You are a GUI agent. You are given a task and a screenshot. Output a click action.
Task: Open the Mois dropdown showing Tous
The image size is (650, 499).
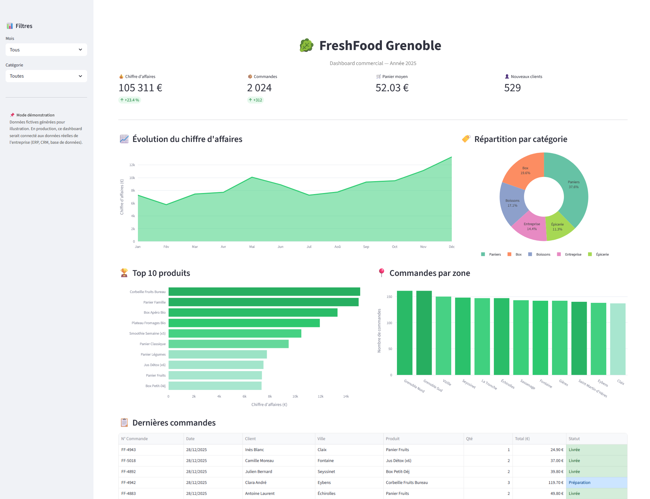(x=46, y=50)
